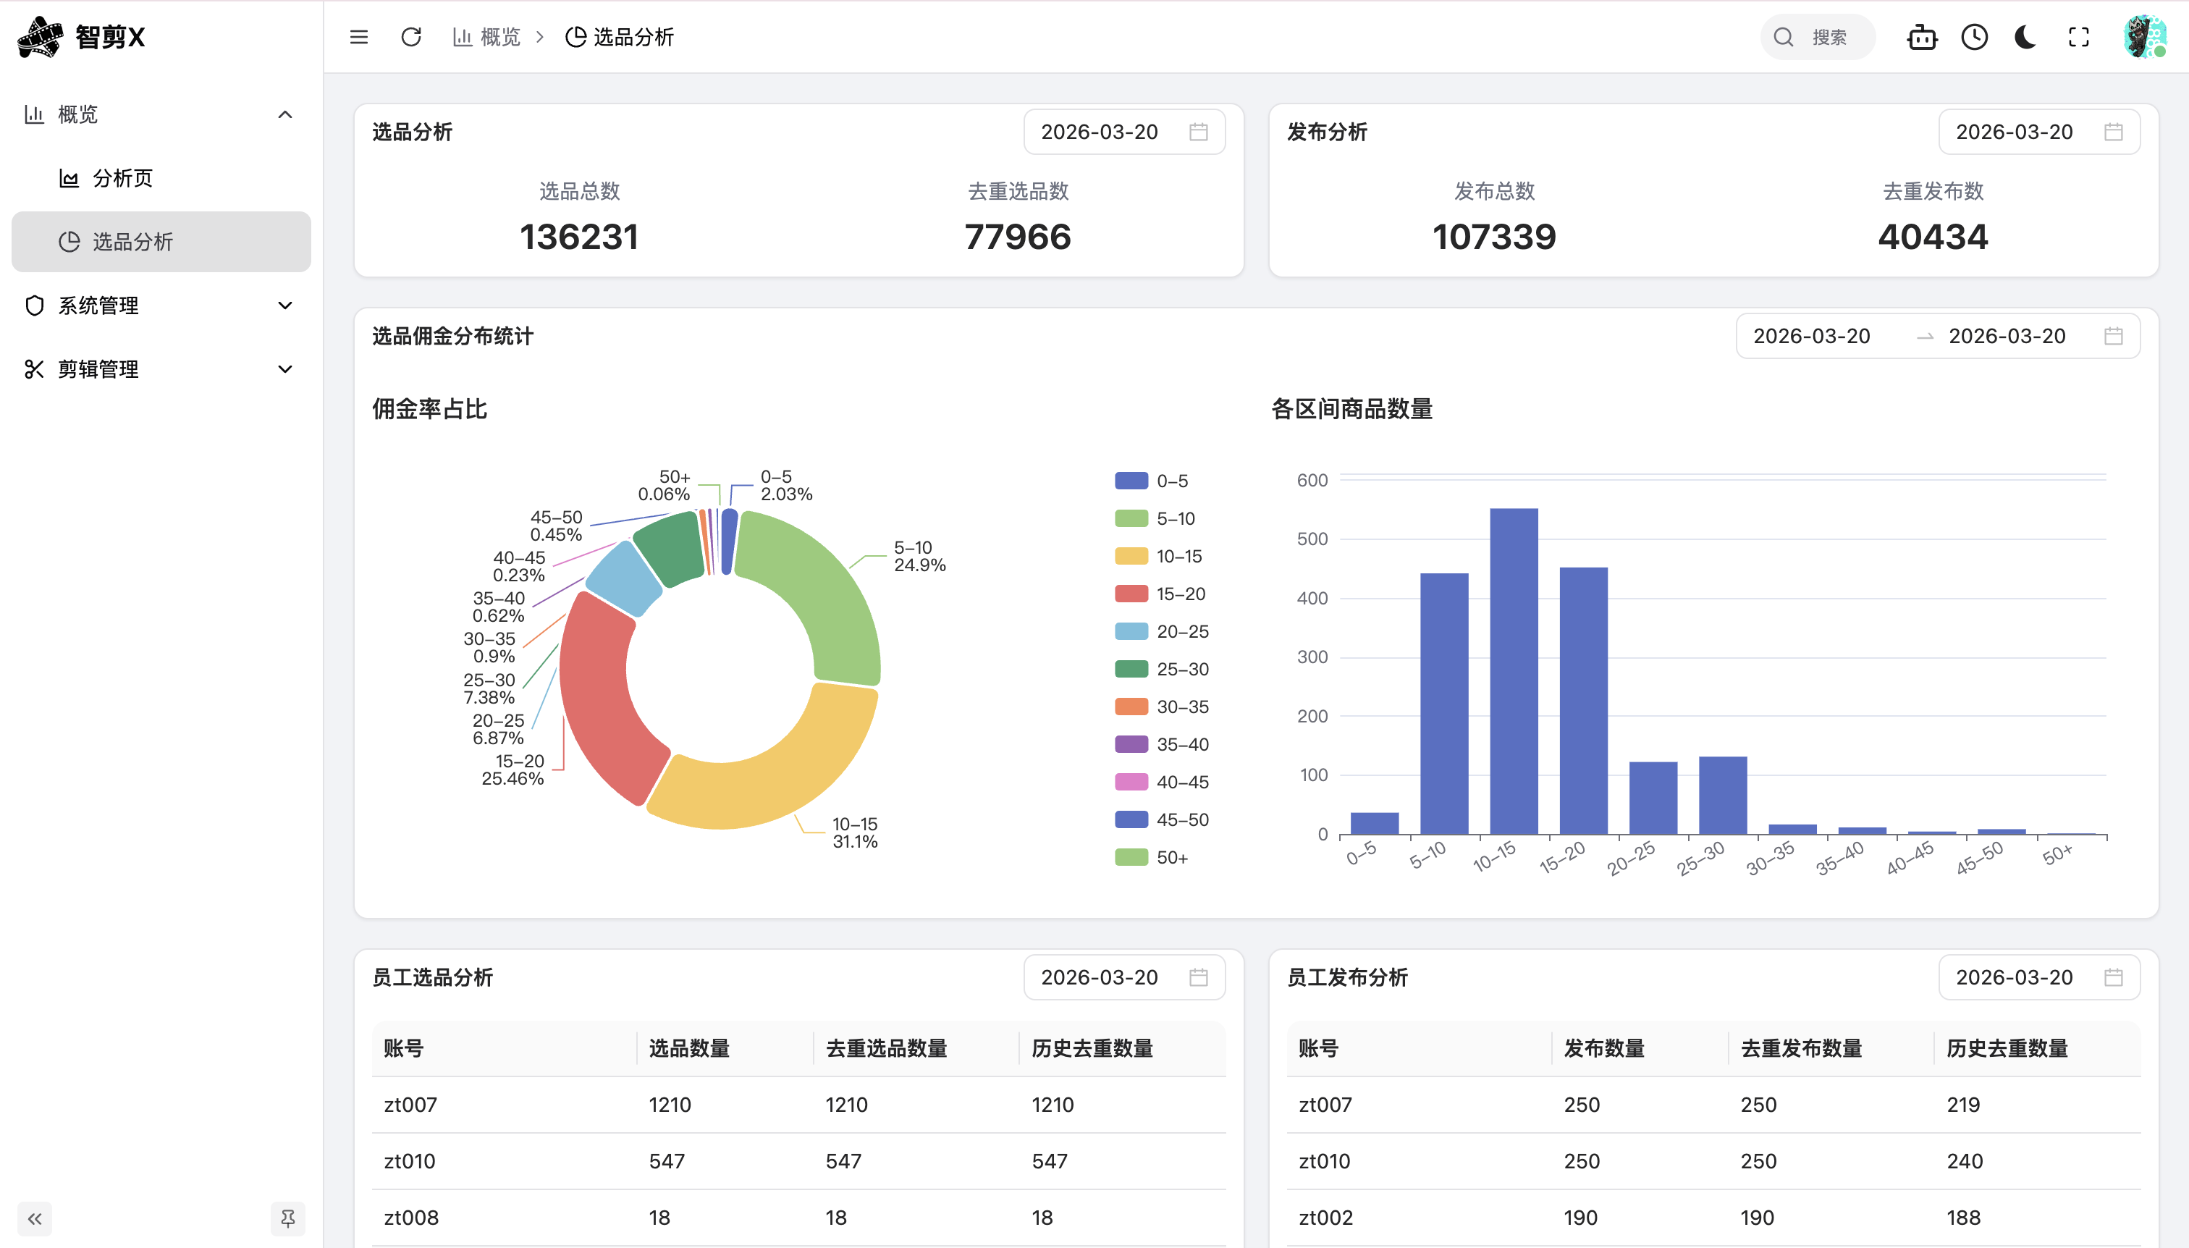This screenshot has height=1248, width=2189.
Task: Open the history clock icon in top bar
Action: (x=1974, y=37)
